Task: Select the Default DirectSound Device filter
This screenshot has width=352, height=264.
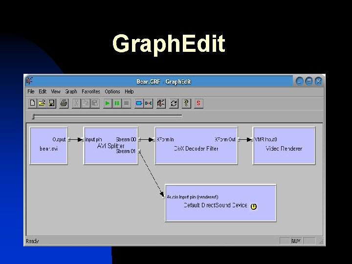Action: [x=220, y=203]
